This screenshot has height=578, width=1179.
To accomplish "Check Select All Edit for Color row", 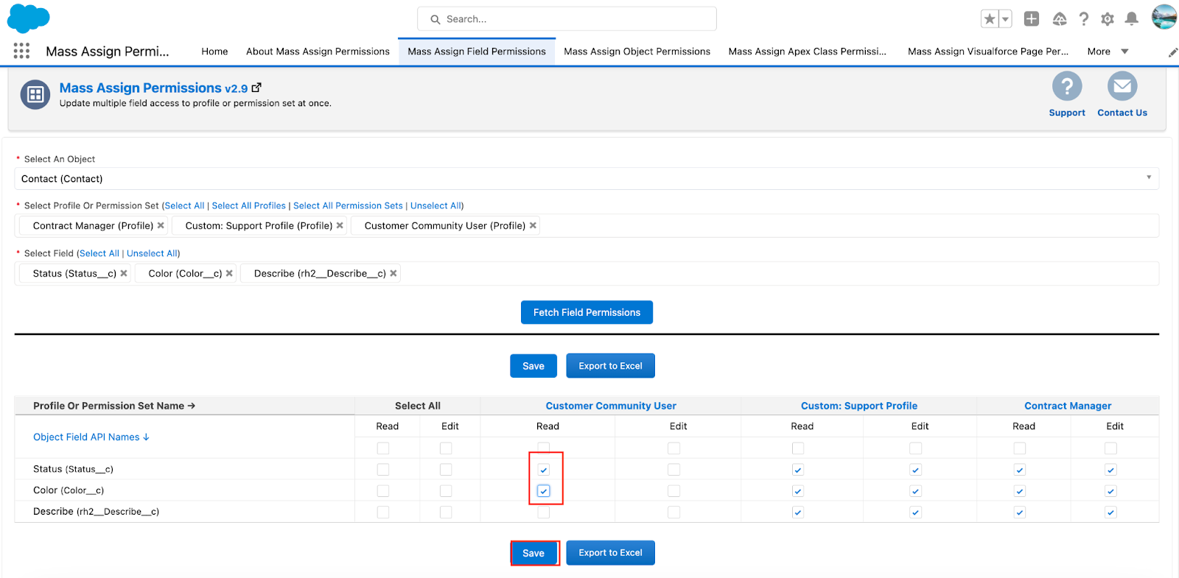I will tap(446, 491).
